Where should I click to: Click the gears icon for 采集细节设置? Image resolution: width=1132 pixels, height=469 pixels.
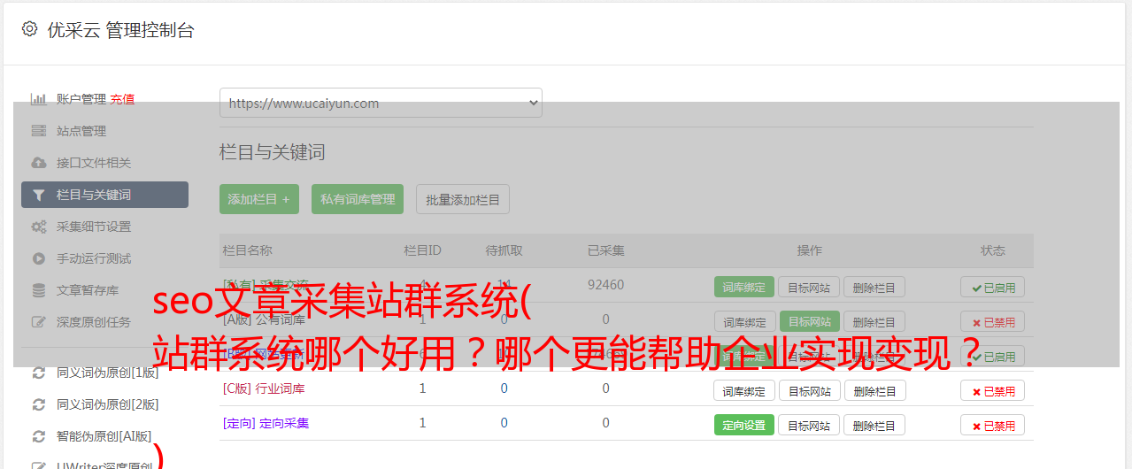[39, 227]
